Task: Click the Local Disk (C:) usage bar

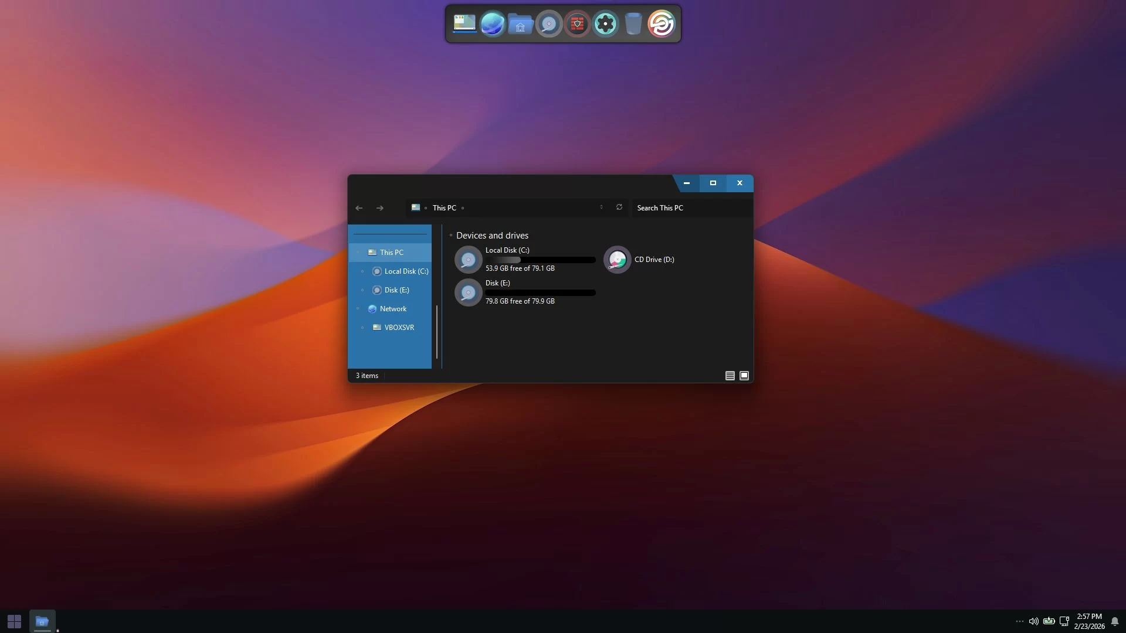Action: pyautogui.click(x=540, y=260)
